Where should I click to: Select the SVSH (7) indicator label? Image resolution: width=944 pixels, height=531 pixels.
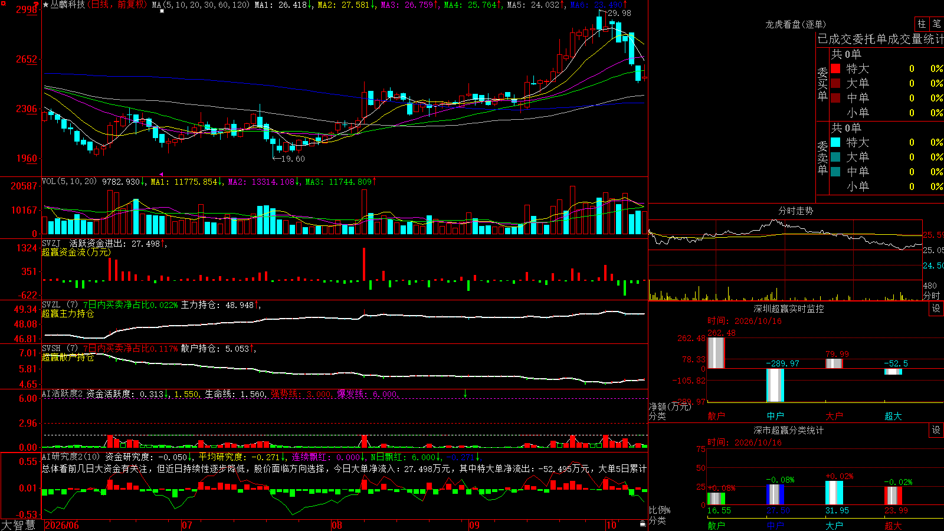click(60, 349)
